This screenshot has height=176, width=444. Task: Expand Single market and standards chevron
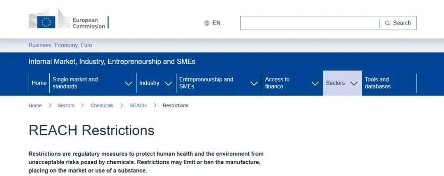click(x=128, y=83)
